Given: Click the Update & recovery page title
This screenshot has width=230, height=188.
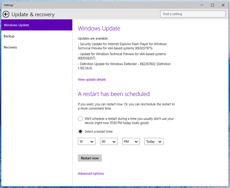Looking at the screenshot, I should (x=33, y=15).
